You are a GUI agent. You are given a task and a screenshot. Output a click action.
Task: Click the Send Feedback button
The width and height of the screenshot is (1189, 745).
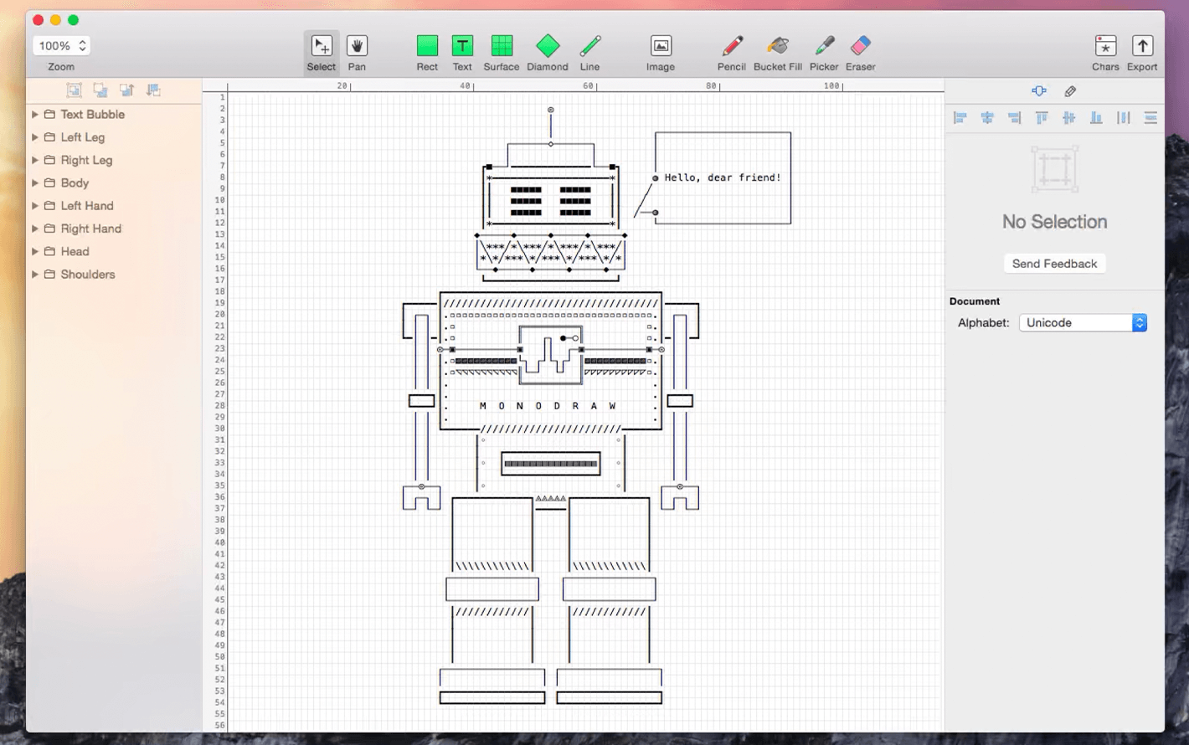pos(1054,264)
